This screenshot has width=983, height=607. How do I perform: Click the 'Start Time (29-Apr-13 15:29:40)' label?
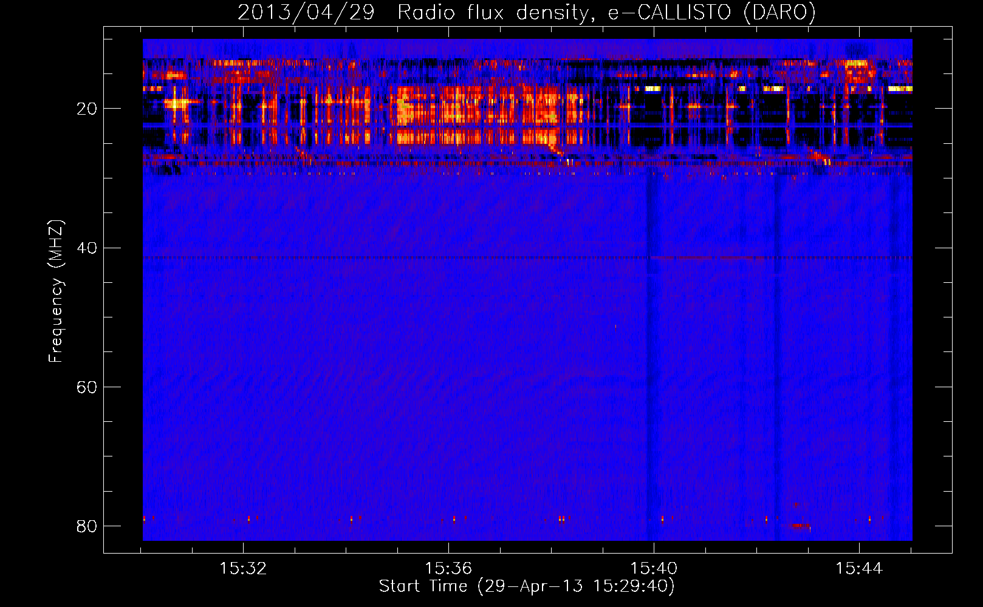point(527,586)
